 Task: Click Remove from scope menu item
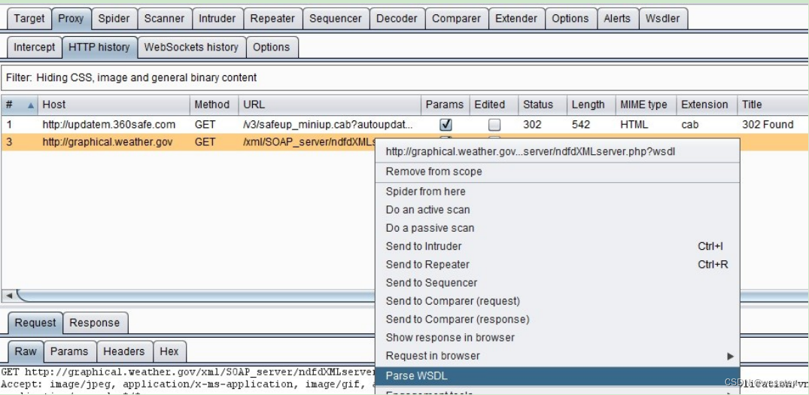[x=433, y=172]
